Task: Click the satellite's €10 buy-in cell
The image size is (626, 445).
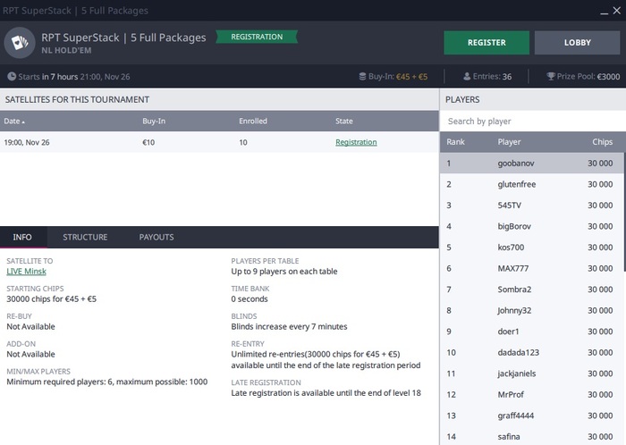Action: click(148, 142)
